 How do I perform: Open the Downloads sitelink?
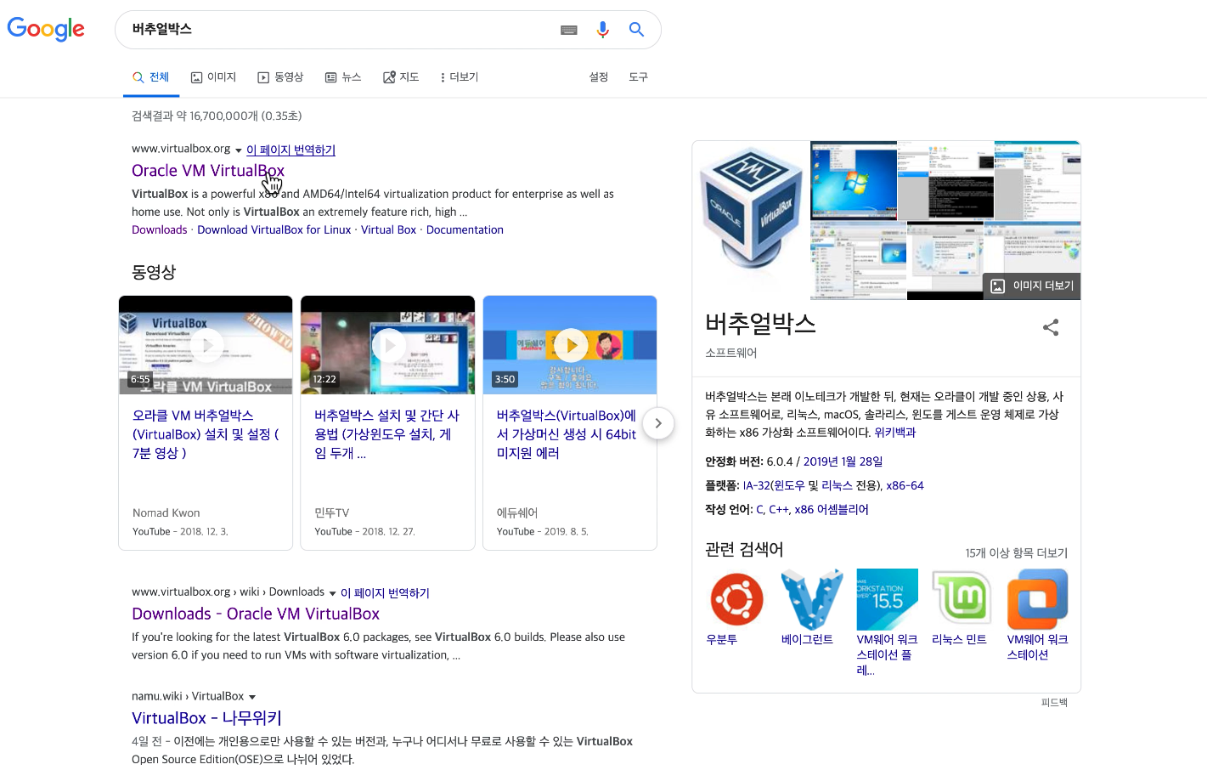tap(159, 230)
